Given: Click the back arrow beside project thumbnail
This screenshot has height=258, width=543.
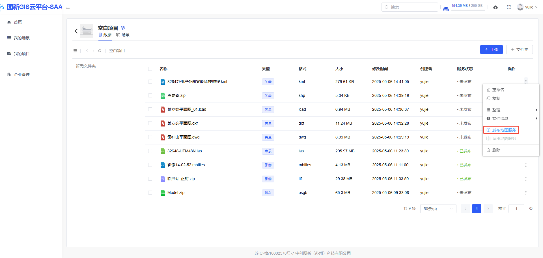Looking at the screenshot, I should [x=76, y=31].
